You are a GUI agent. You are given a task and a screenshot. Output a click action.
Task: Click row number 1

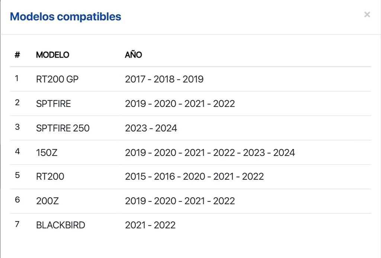pyautogui.click(x=17, y=78)
